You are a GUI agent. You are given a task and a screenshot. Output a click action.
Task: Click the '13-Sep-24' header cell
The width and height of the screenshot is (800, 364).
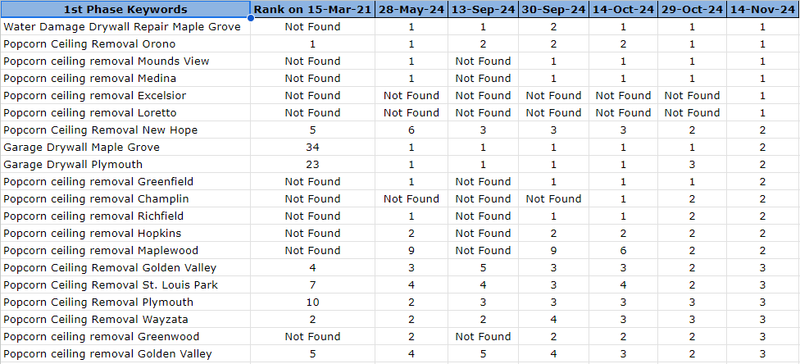coord(483,9)
